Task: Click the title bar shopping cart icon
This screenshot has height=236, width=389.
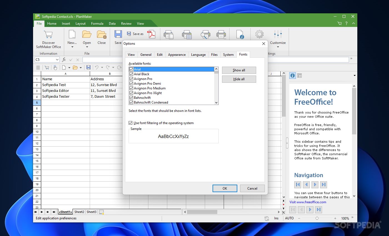Action: point(340,24)
